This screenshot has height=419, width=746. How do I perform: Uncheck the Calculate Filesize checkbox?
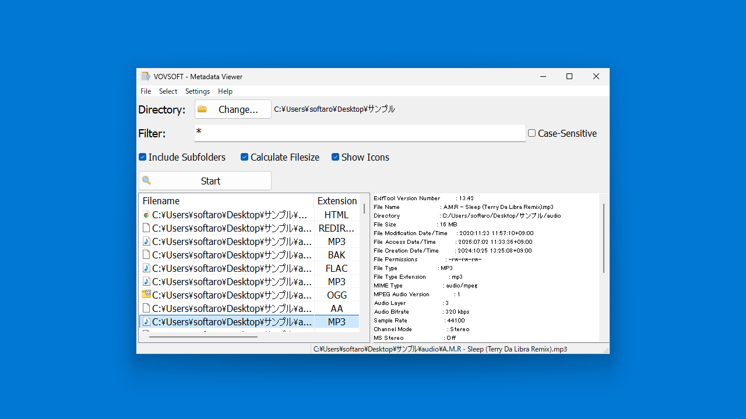(245, 157)
